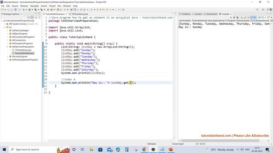This screenshot has width=273, height=153.
Task: Open dropdown arrow next to New icon
Action: point(5,10)
